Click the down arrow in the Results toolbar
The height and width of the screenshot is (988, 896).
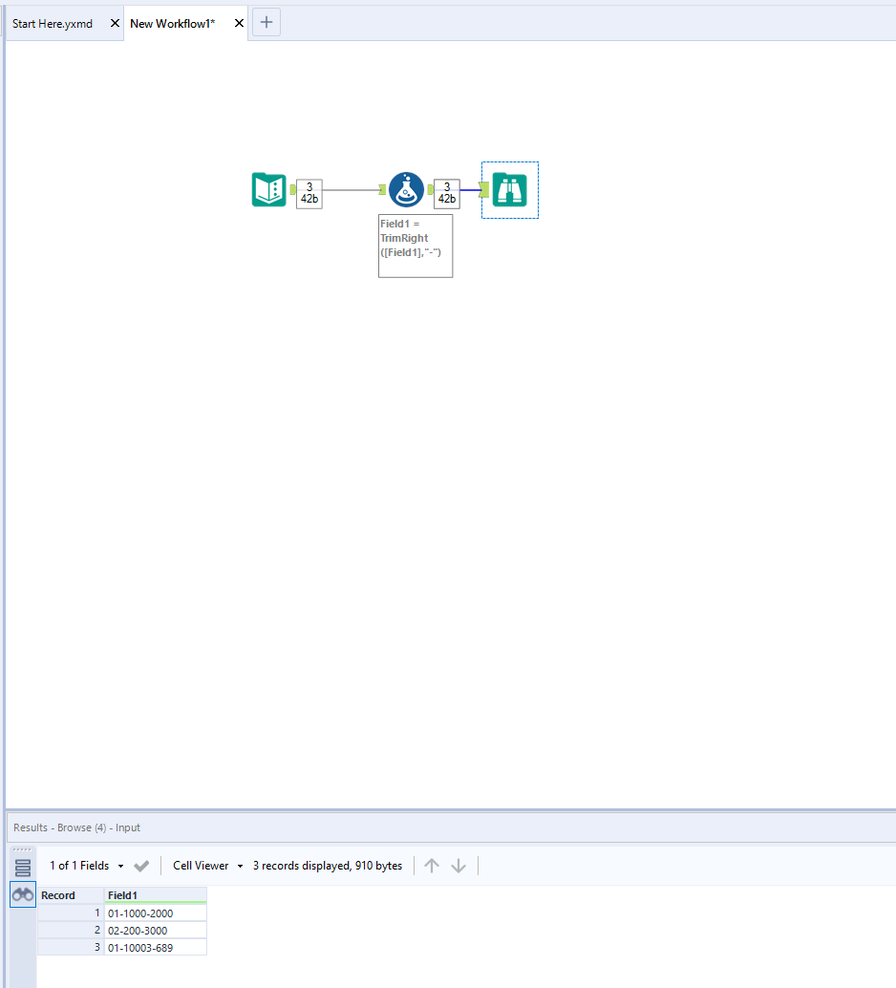coord(459,865)
